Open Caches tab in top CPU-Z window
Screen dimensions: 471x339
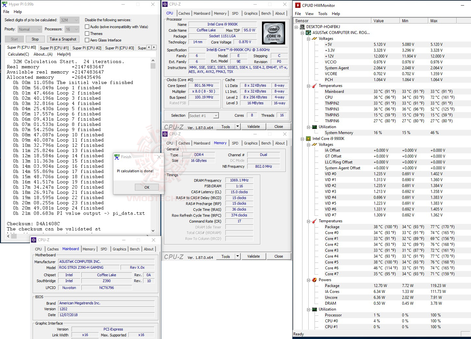(x=184, y=13)
